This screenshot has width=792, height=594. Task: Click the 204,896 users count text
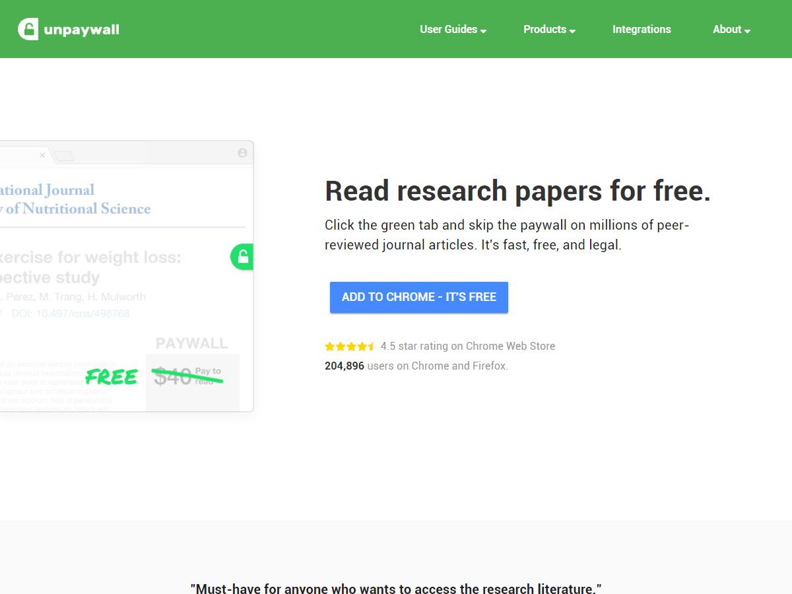coord(345,366)
